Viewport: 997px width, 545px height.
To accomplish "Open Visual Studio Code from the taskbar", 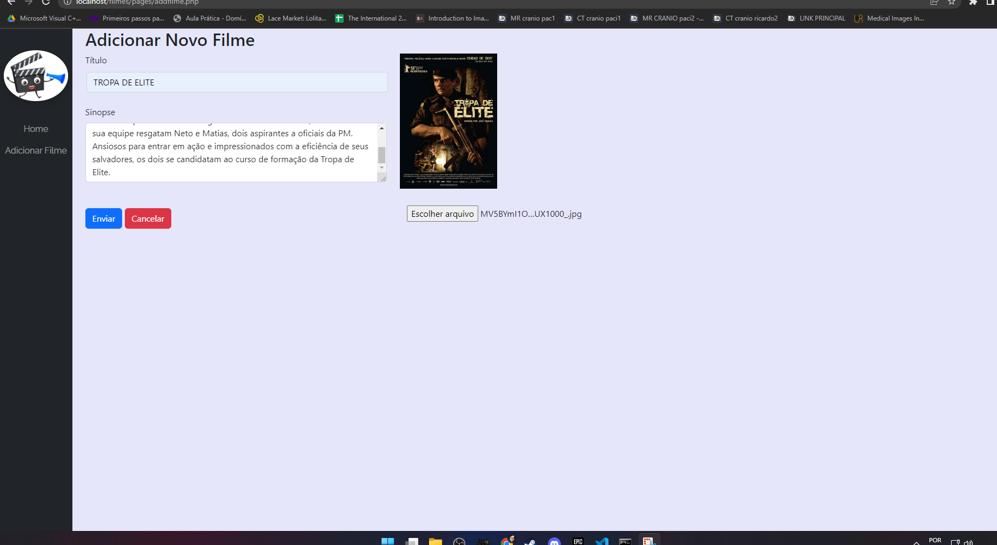I will 601,541.
